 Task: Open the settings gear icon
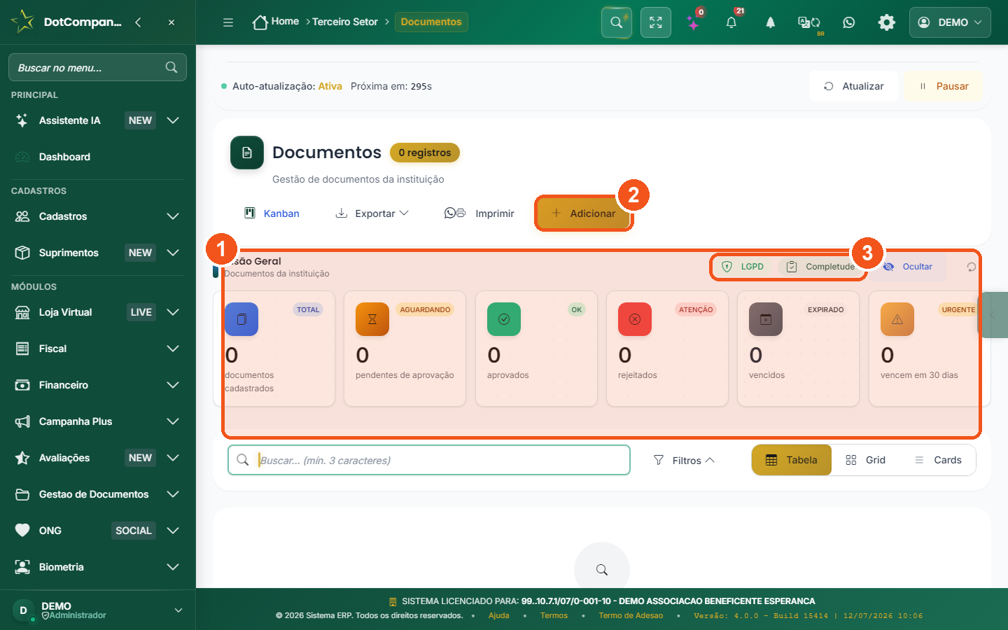click(887, 22)
